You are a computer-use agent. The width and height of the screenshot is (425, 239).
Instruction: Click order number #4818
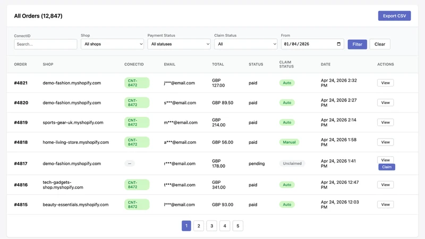[21, 142]
